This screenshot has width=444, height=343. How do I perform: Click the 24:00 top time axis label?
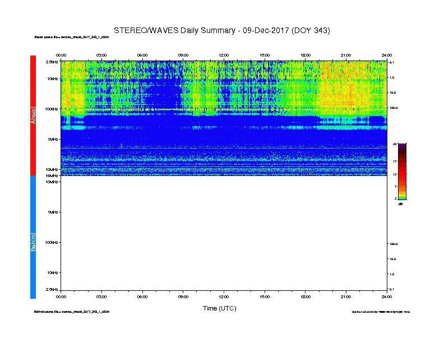point(387,55)
